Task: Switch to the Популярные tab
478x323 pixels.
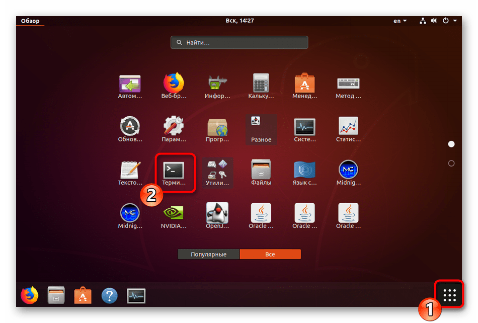Action: click(x=208, y=255)
